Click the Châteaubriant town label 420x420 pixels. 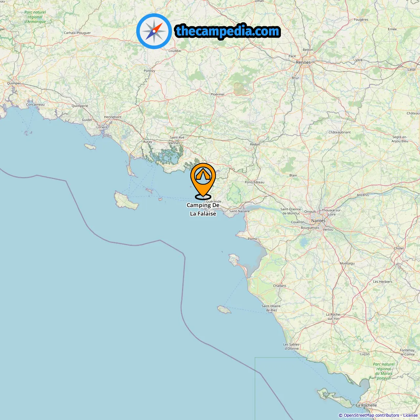click(x=340, y=132)
